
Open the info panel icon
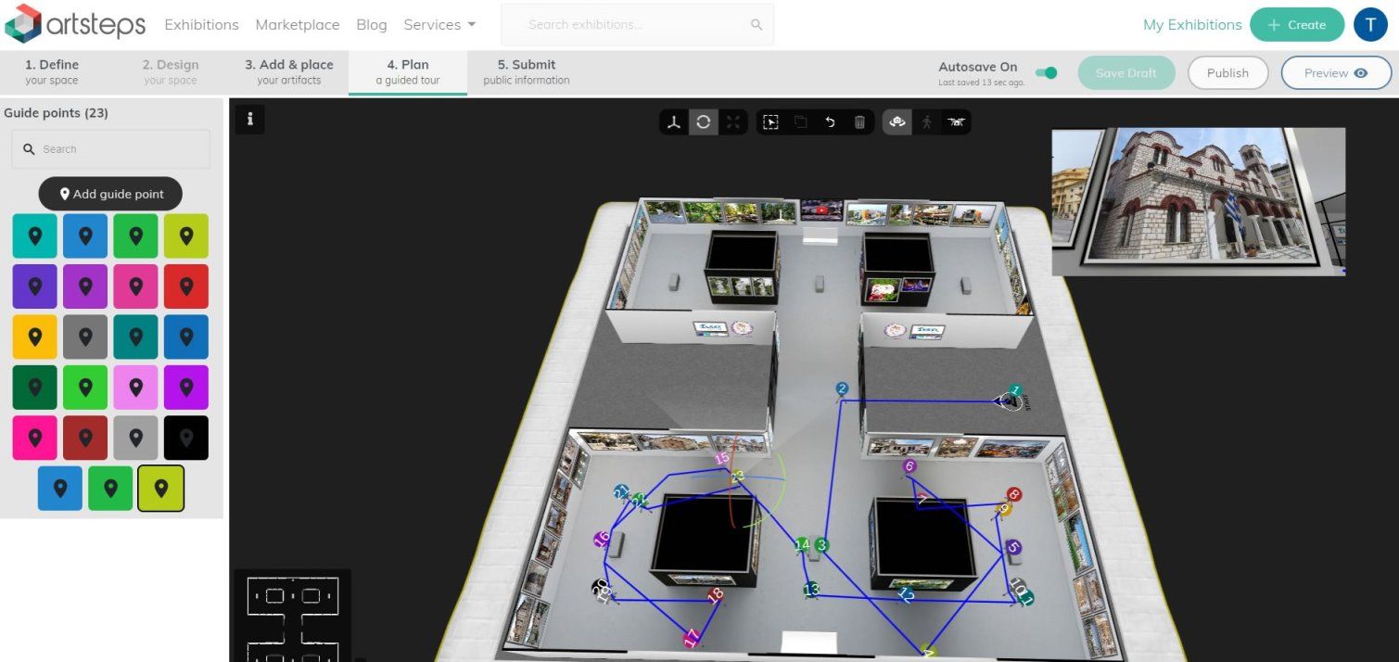pos(249,120)
